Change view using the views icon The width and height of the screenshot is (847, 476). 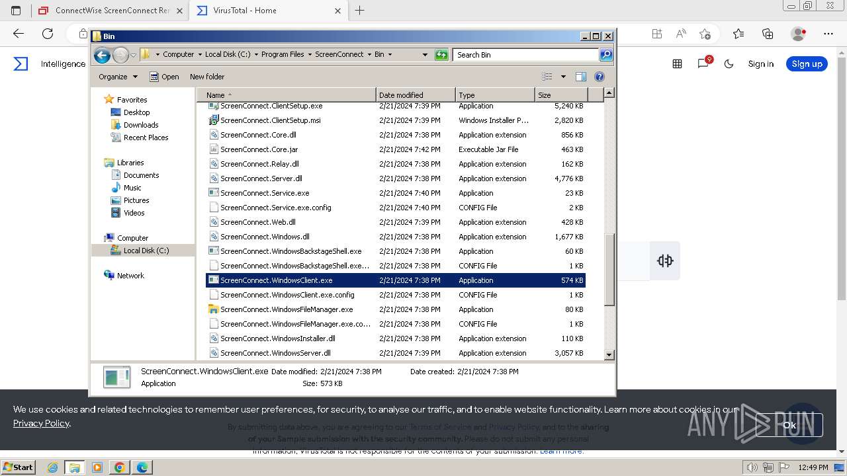pos(547,77)
